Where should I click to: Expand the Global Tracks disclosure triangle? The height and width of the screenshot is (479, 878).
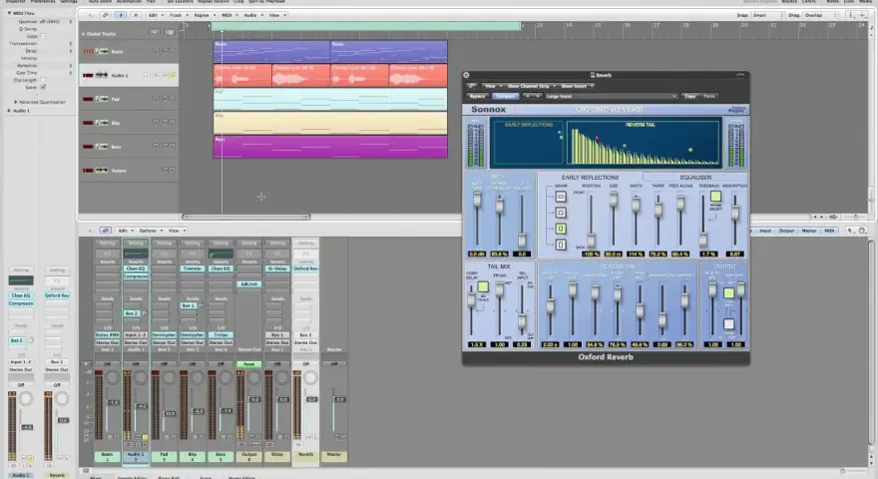84,34
